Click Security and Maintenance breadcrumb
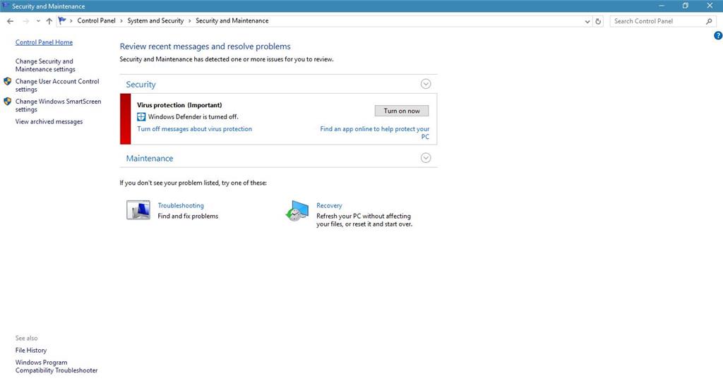Image resolution: width=723 pixels, height=383 pixels. (232, 20)
